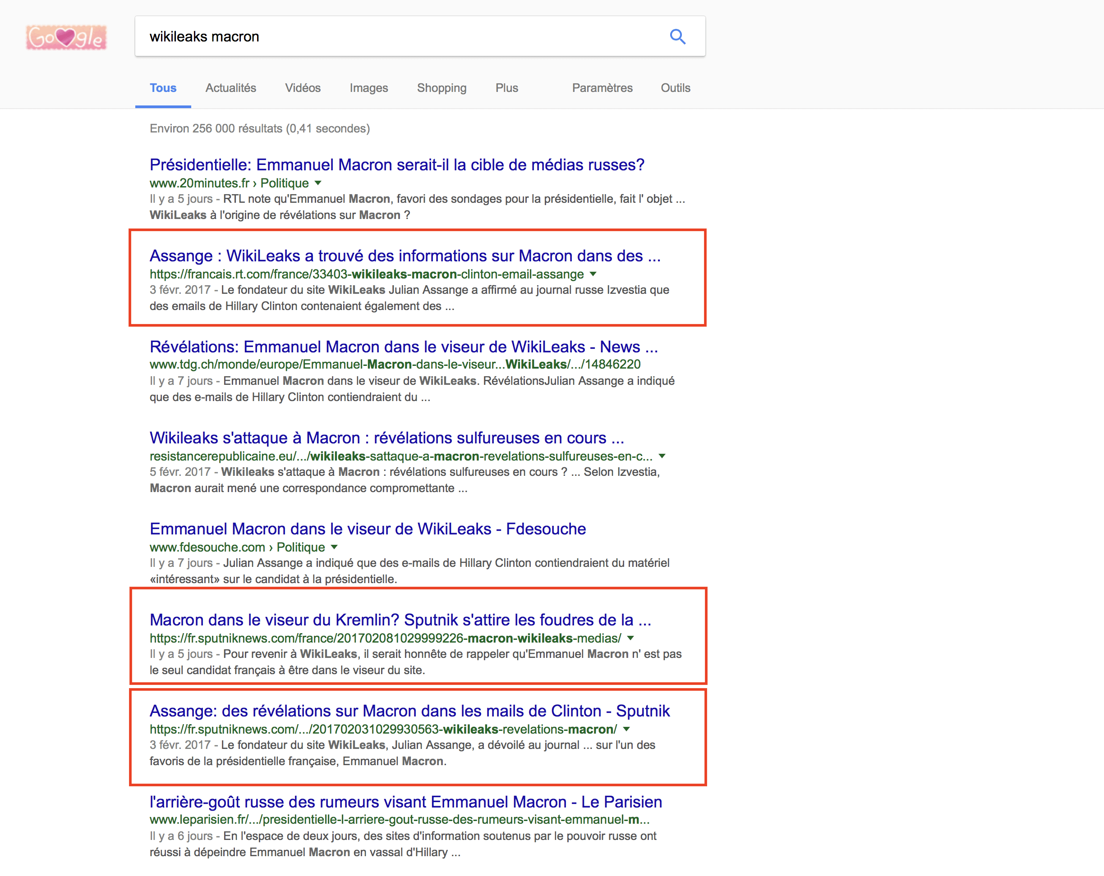The image size is (1104, 876).
Task: Open 'l'arrière-goût russe des rumeurs' Le Parisien result
Action: coord(405,802)
